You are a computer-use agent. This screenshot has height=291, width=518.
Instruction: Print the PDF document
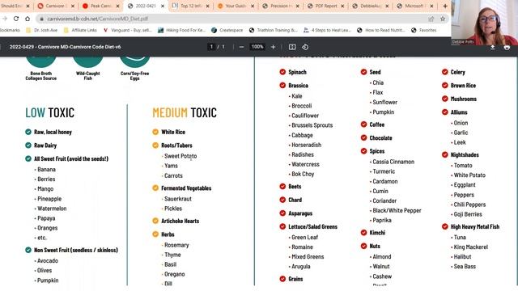coord(507,47)
